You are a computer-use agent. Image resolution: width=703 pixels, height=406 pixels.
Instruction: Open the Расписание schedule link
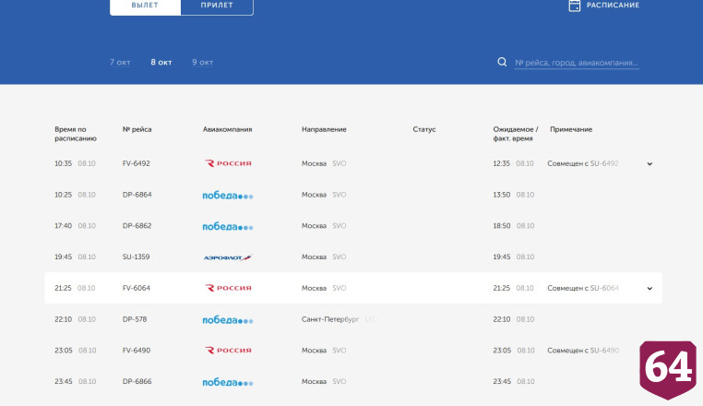(613, 6)
